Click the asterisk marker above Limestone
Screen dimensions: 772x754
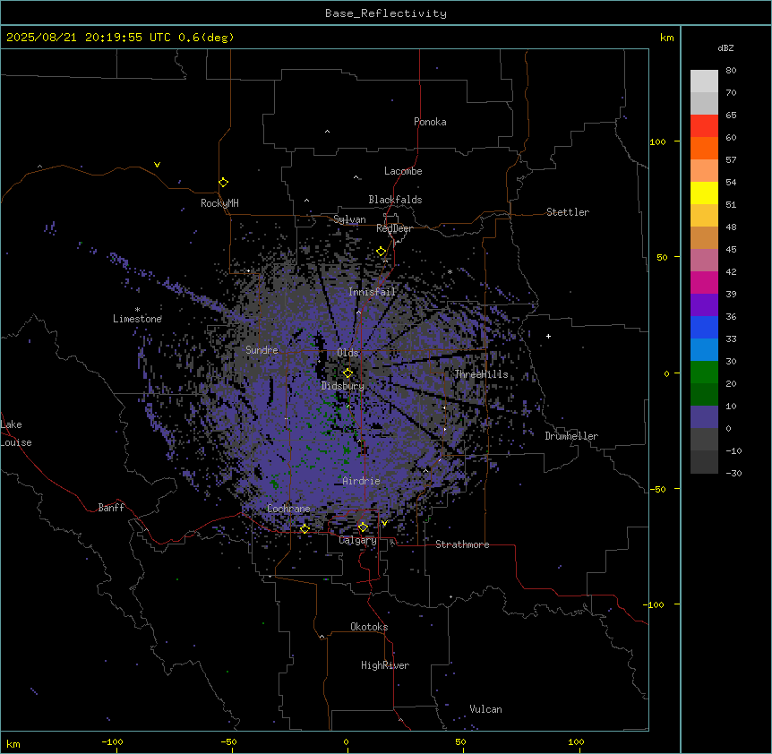(137, 310)
